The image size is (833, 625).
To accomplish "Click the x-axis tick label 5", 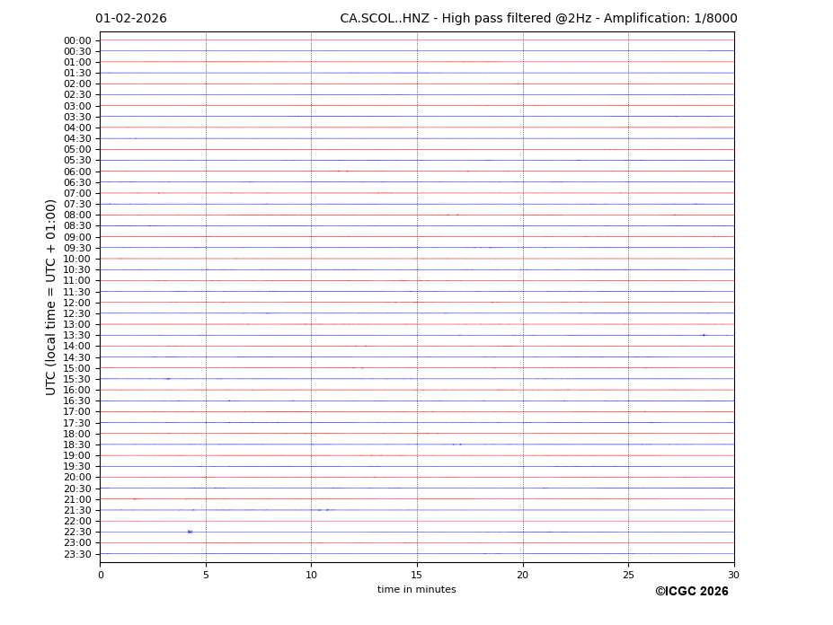I will tap(206, 575).
